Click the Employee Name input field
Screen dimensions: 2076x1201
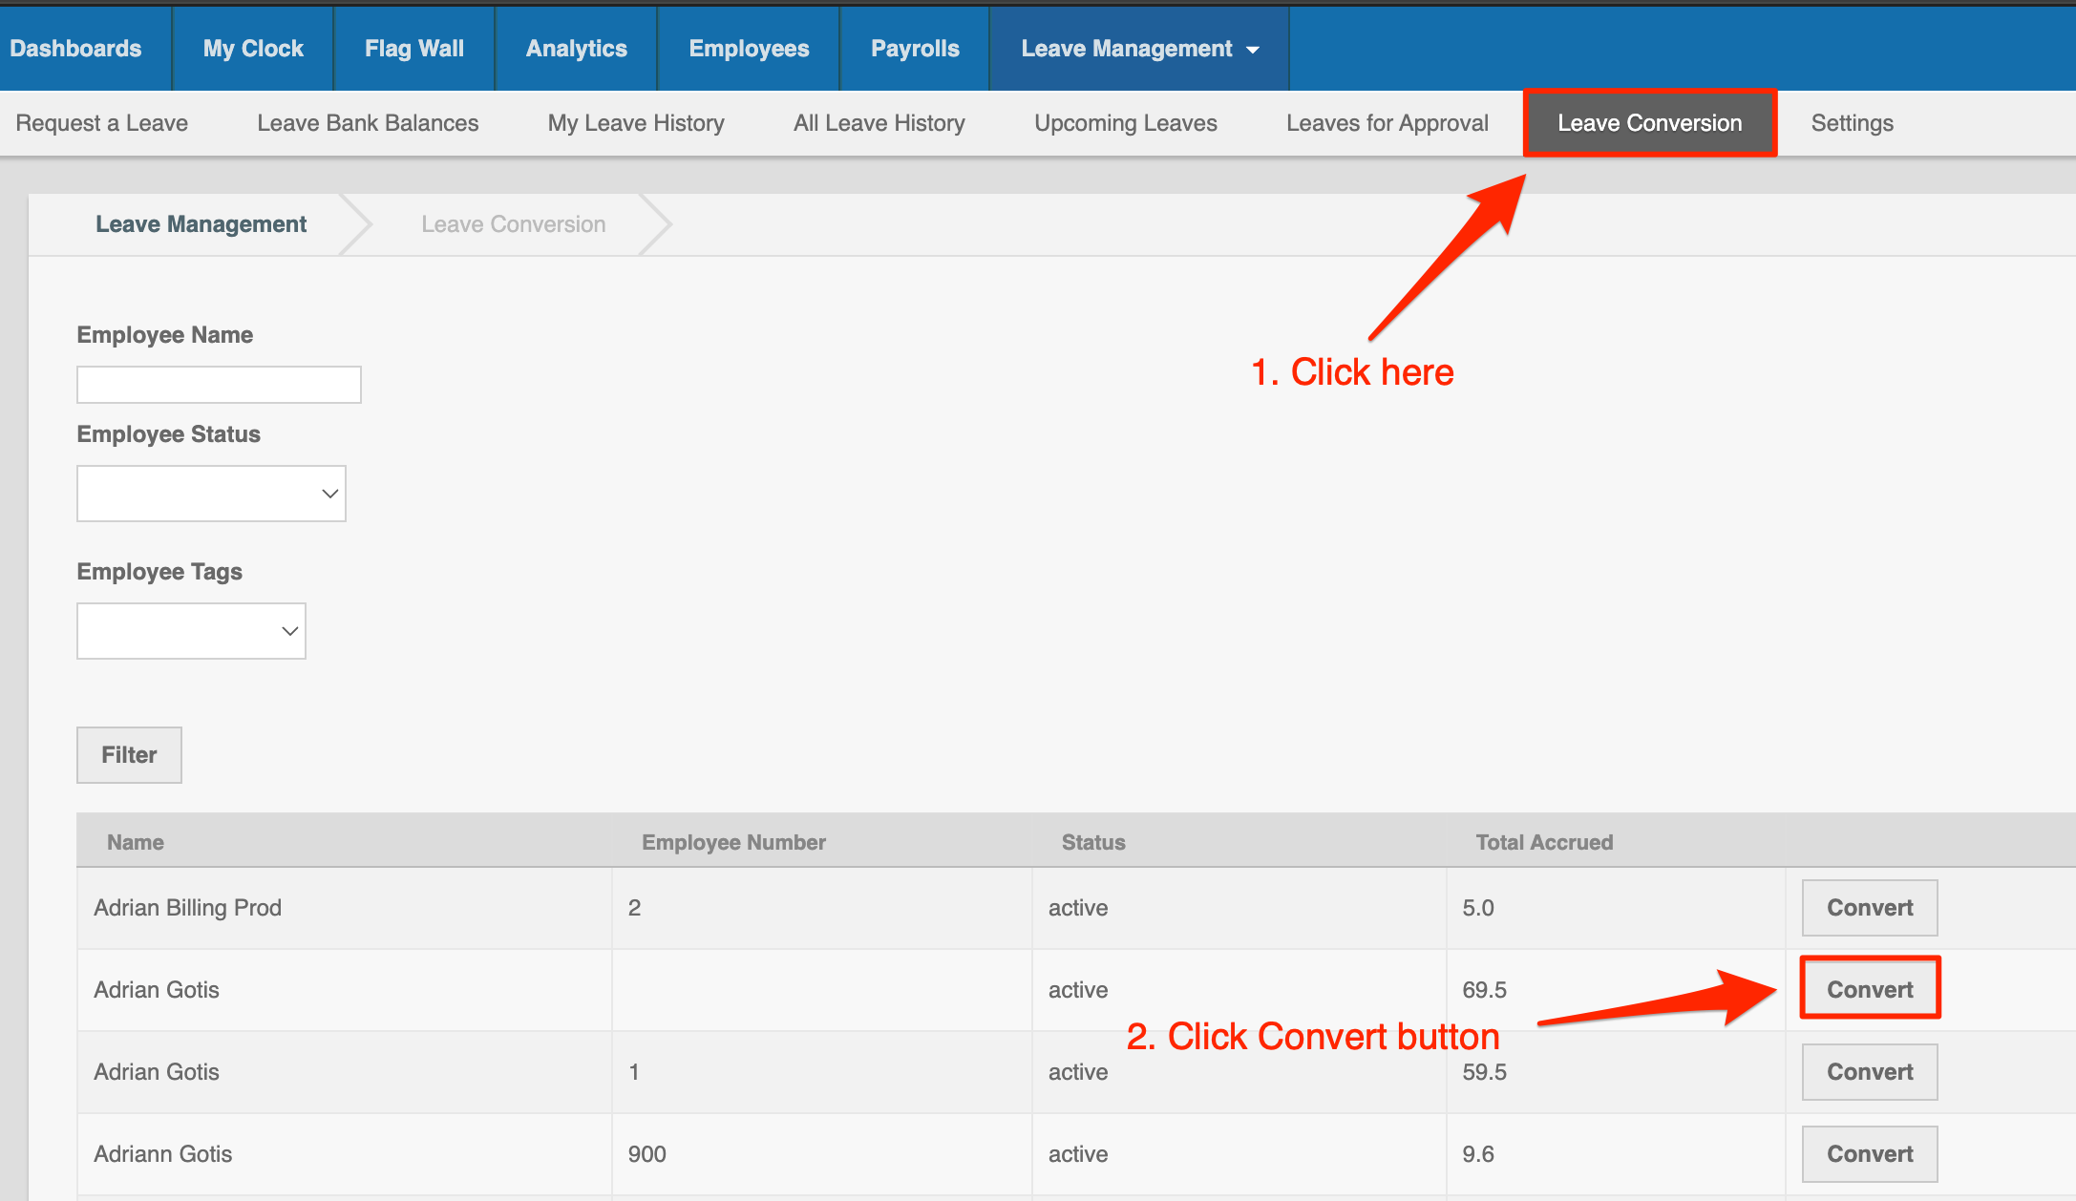pyautogui.click(x=219, y=385)
